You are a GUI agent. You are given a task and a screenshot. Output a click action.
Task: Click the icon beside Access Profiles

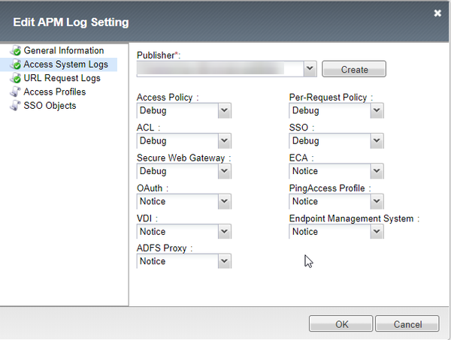(x=15, y=92)
